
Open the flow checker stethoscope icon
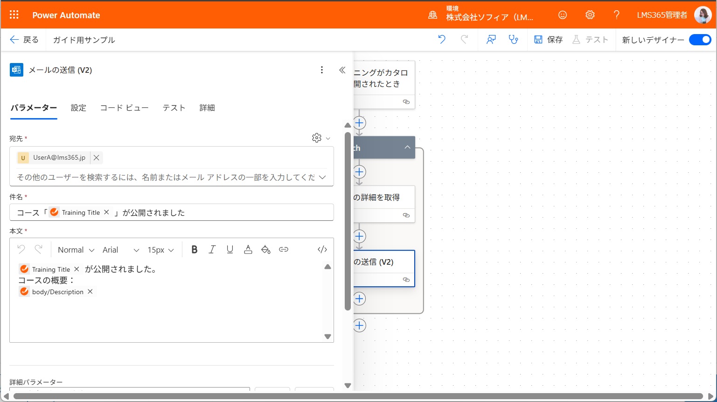514,40
